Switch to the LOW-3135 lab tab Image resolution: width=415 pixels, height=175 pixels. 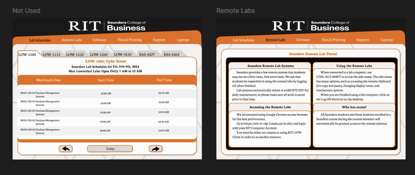pyautogui.click(x=123, y=54)
